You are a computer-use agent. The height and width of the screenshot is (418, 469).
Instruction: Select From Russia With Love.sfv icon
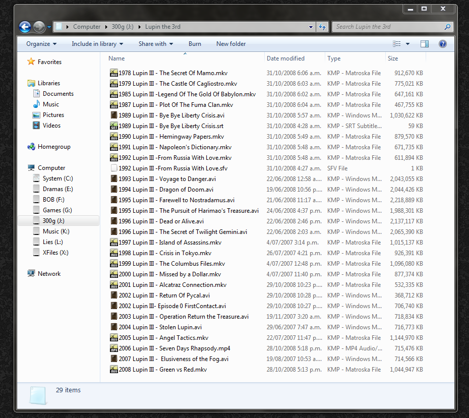click(x=113, y=168)
